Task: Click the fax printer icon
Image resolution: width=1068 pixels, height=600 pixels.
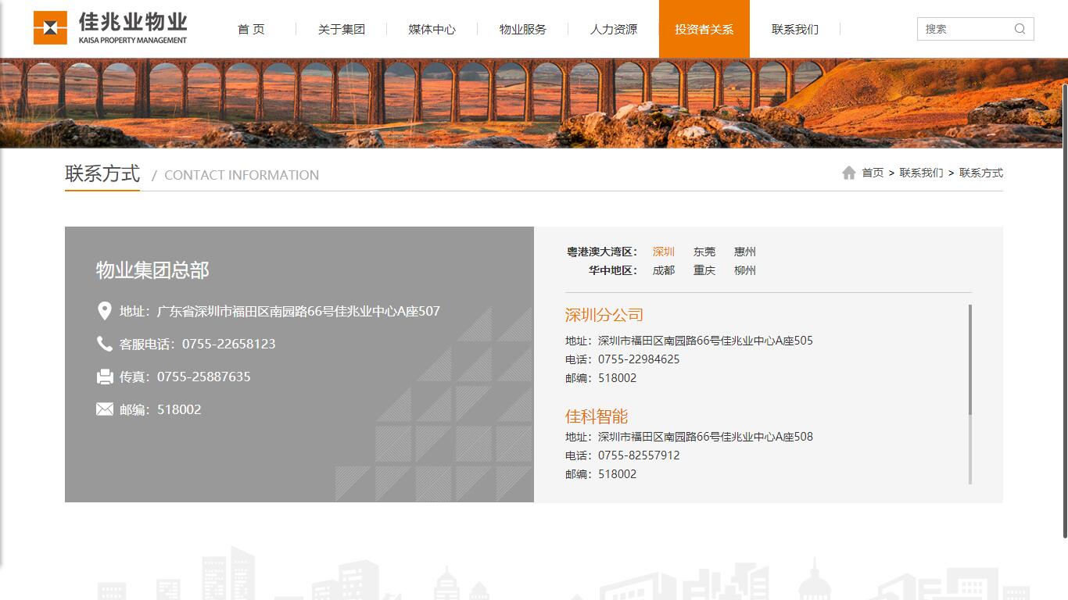Action: click(105, 377)
